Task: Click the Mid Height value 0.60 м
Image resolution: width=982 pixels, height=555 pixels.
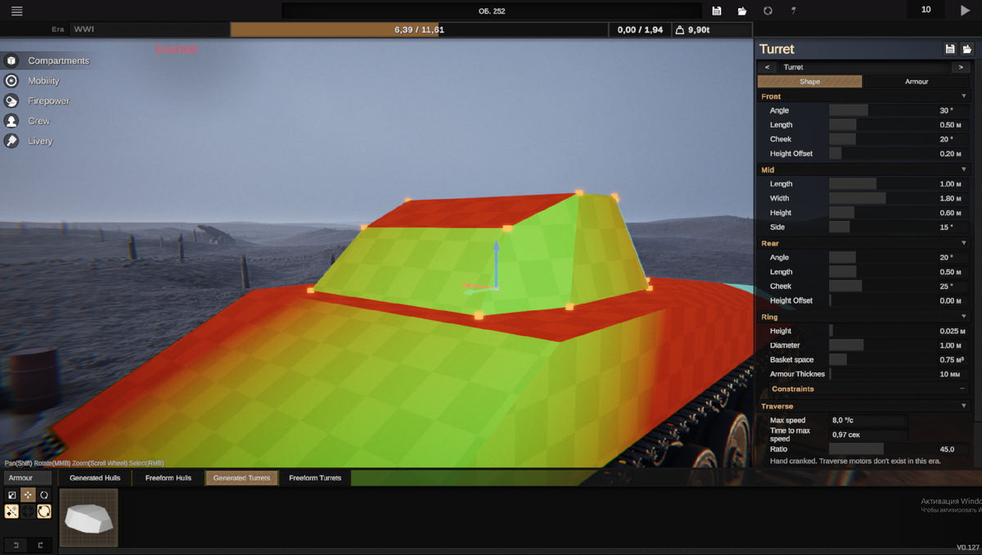Action: (950, 213)
